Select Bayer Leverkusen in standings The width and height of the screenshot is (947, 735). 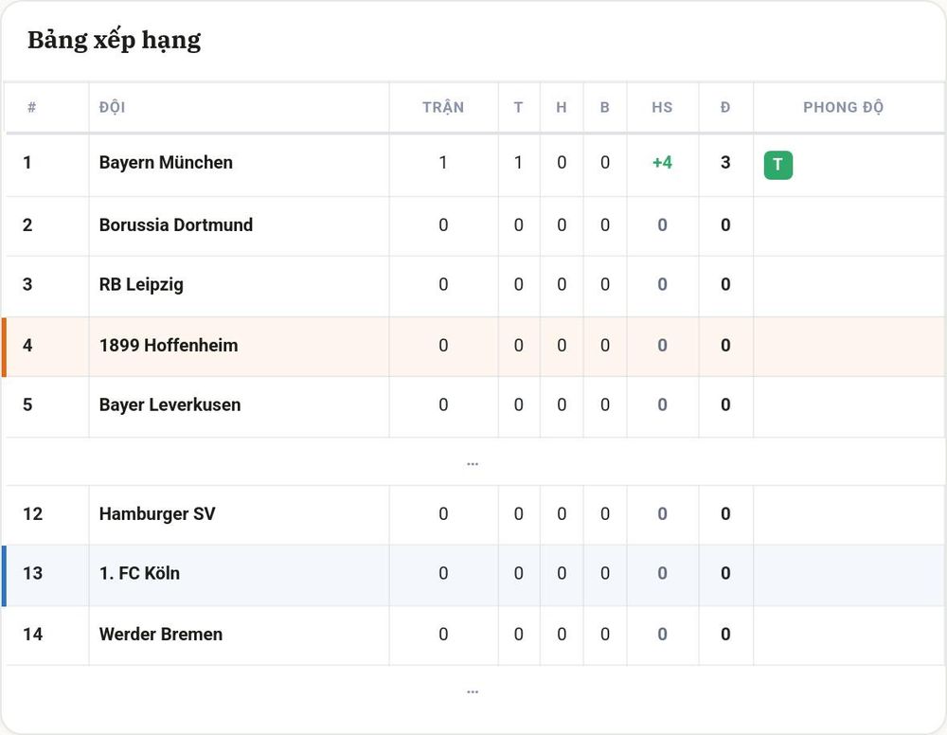(170, 404)
